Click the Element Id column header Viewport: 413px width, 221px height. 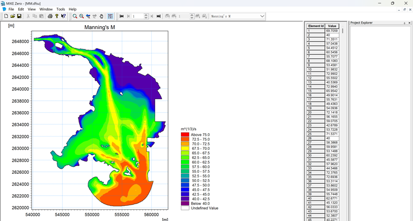pyautogui.click(x=316, y=26)
